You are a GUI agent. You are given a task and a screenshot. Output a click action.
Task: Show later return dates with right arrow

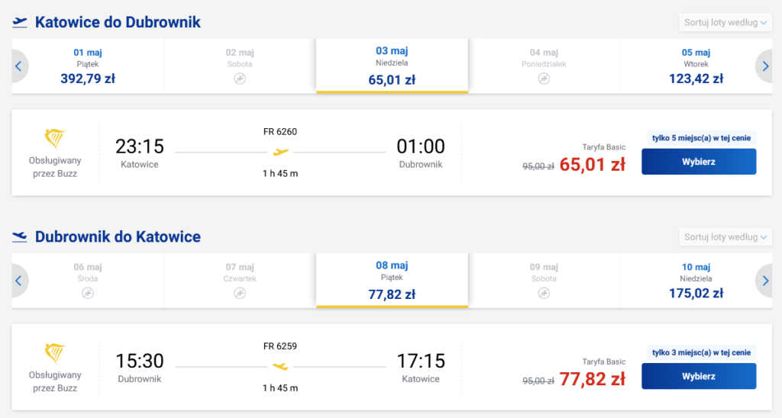(x=764, y=281)
